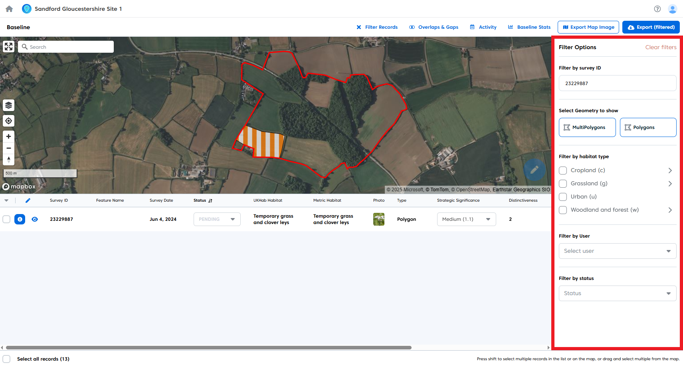Toggle visibility of record 23229887
683x367 pixels.
click(x=35, y=219)
